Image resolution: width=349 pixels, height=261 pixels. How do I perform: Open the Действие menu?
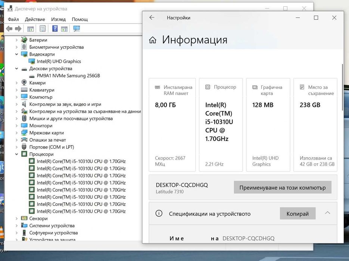(35, 19)
